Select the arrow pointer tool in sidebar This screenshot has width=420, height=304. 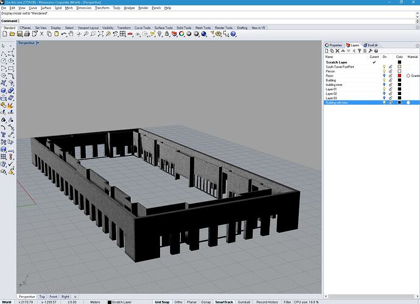(x=3, y=46)
